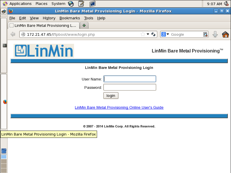Screen dimensions: 231x173
Task: Click the copyright 2007 - 2014 LinMin Corp text
Action: [x=119, y=126]
